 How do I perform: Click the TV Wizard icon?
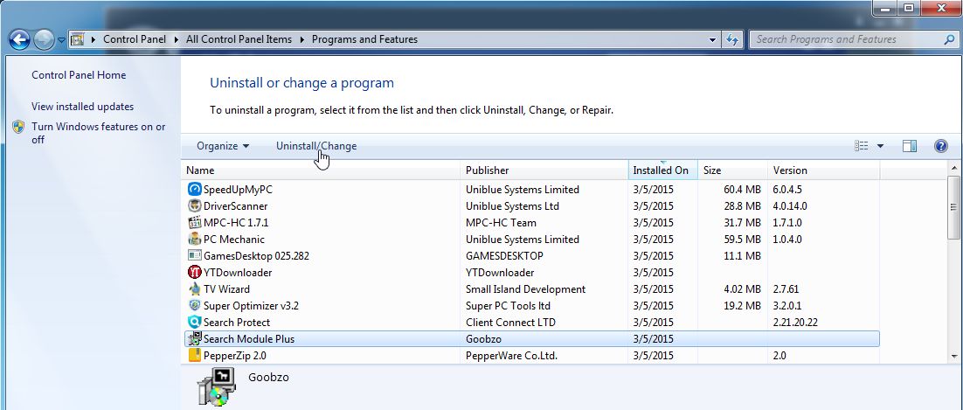[x=194, y=289]
